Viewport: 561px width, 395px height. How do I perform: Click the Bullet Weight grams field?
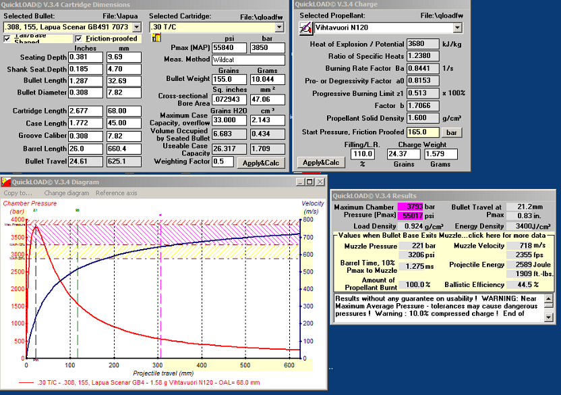(268, 80)
